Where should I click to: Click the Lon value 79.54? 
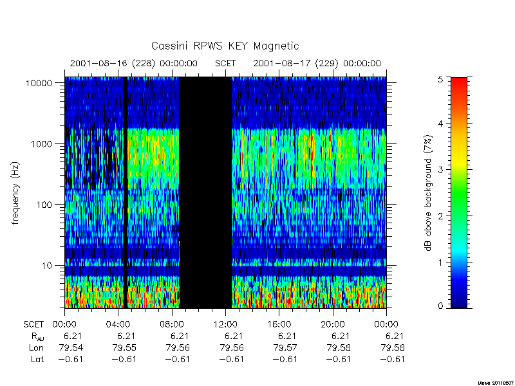pos(71,347)
